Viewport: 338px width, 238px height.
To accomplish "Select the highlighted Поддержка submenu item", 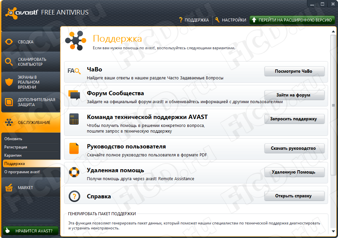I will coord(31,163).
